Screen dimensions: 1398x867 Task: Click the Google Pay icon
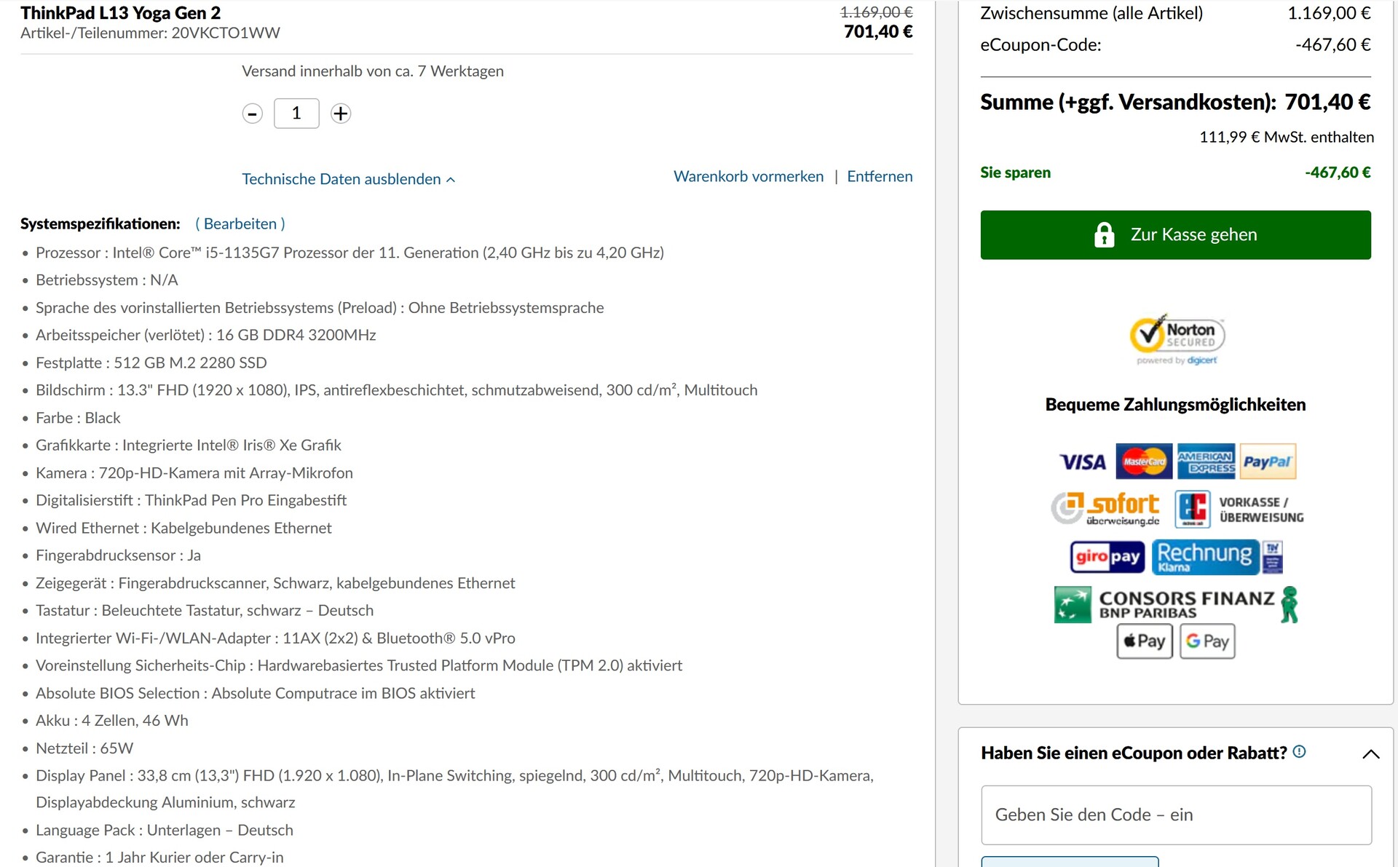pos(1207,641)
